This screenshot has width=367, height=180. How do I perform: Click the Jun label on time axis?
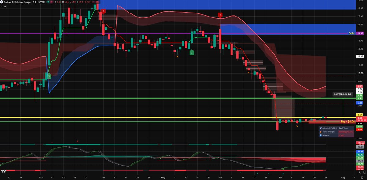coord(220,177)
